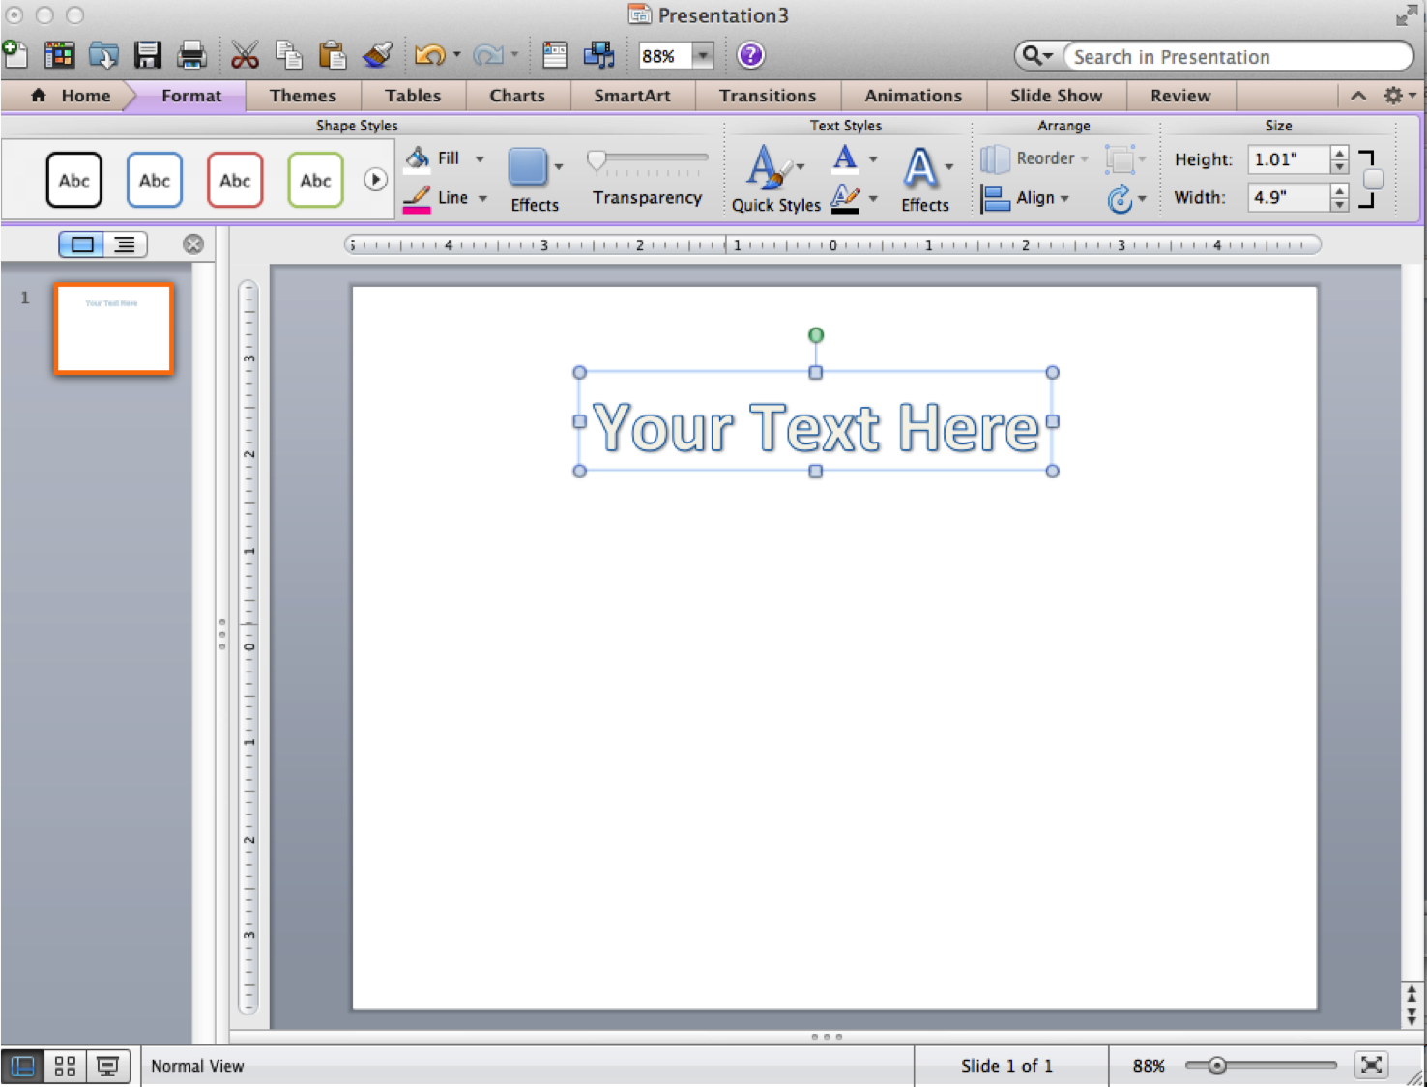The image size is (1427, 1087).
Task: Open the Paste clipboard icon
Action: point(333,55)
